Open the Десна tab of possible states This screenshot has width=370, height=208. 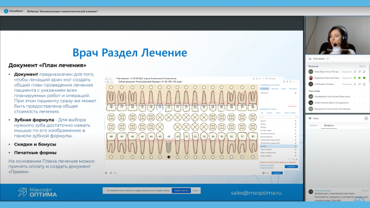click(x=278, y=113)
